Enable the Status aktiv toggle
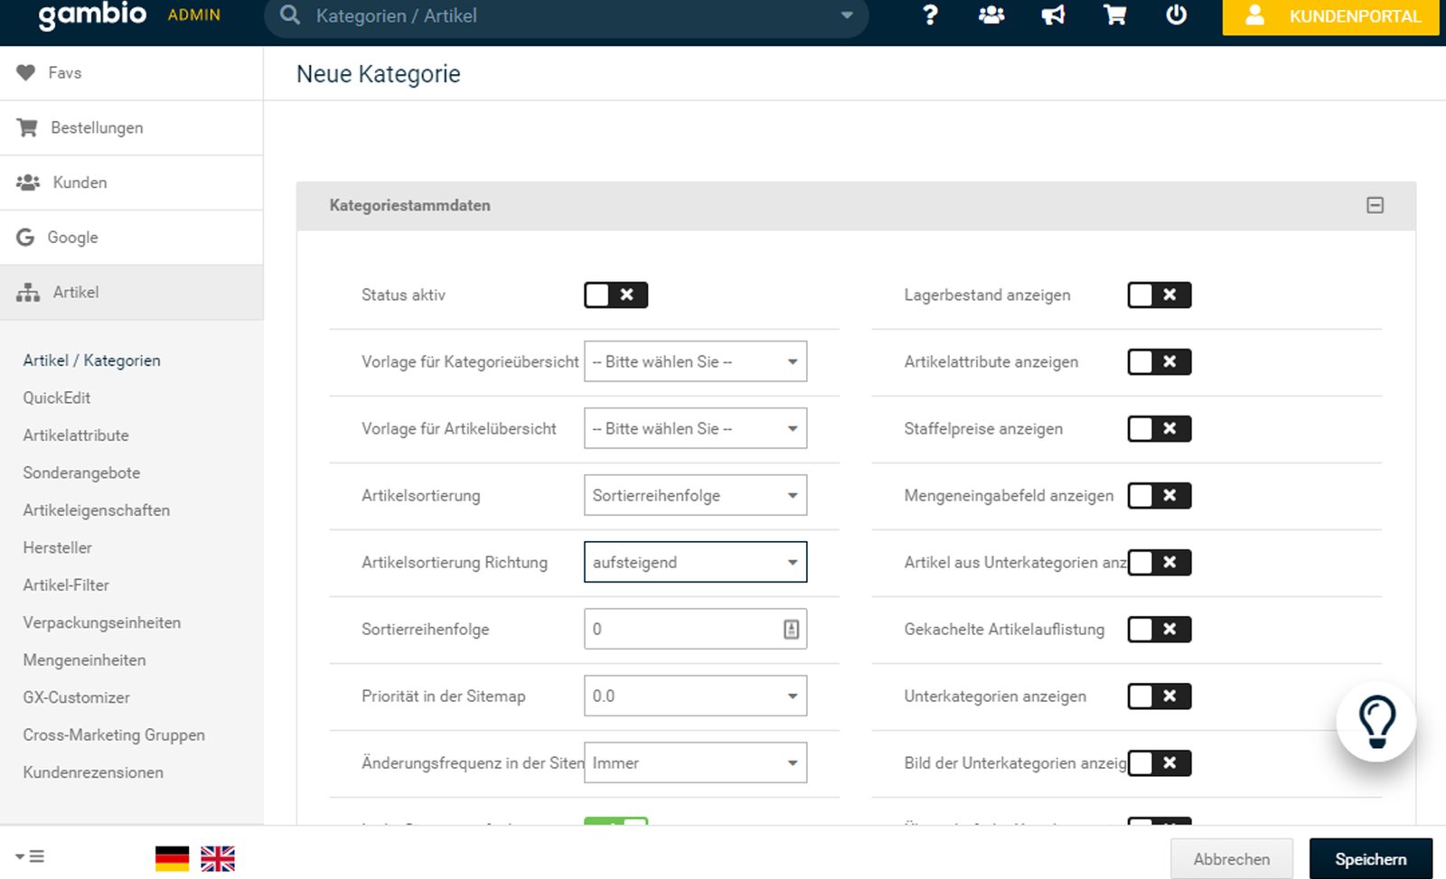The image size is (1446, 879). (x=615, y=295)
